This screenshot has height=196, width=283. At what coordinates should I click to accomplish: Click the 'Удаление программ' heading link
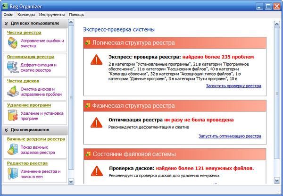(27, 105)
